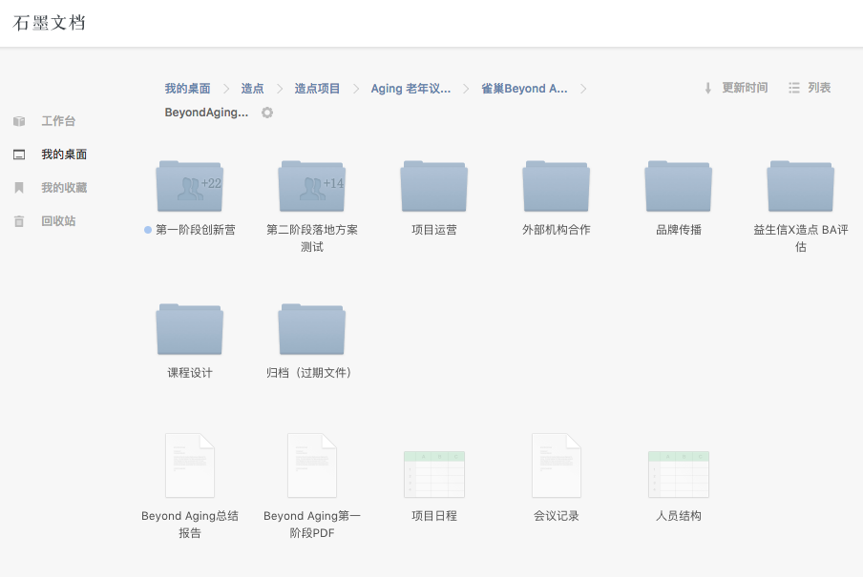This screenshot has height=577, width=863.
Task: Click the 我的桌面 sidebar desktop icon
Action: 19,155
